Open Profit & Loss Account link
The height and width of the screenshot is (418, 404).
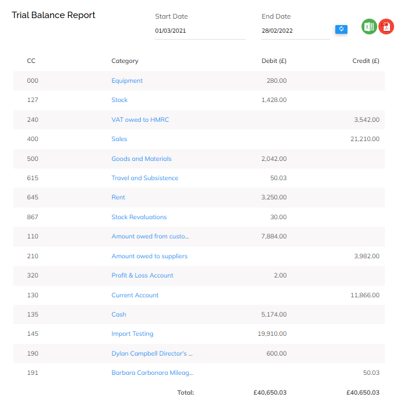tap(143, 276)
